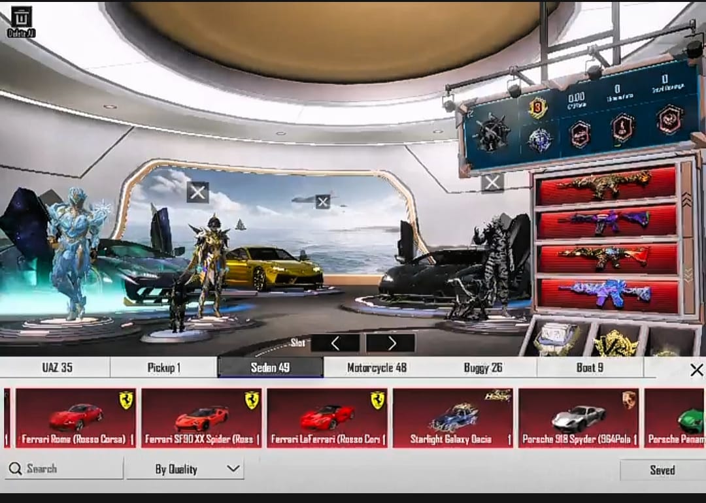Remove the vehicle slot above the teal car
This screenshot has height=503, width=706.
(x=197, y=193)
